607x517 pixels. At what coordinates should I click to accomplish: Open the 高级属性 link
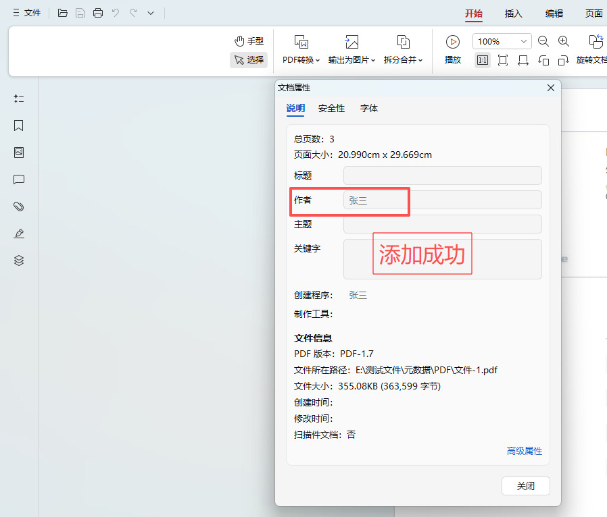[x=524, y=451]
